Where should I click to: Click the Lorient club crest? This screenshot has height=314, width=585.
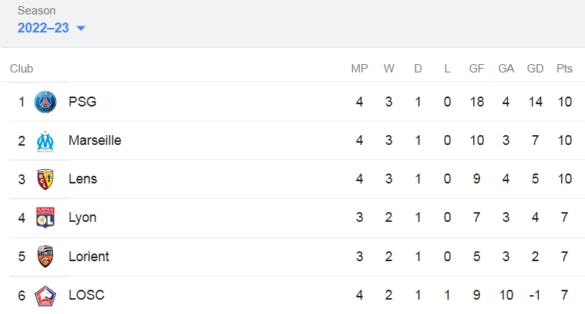[45, 257]
